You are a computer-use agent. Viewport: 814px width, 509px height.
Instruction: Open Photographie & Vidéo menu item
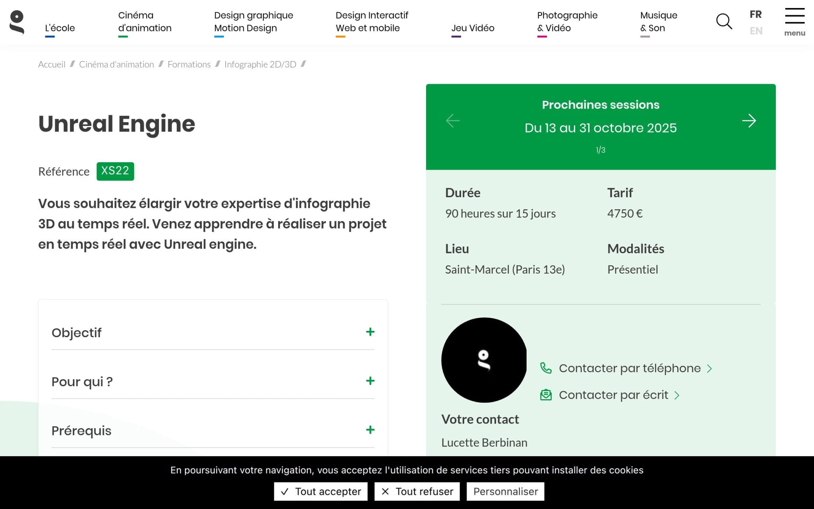[567, 22]
